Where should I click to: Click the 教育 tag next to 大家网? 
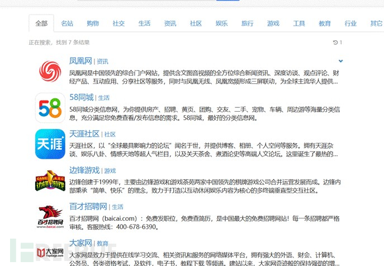click(x=102, y=244)
